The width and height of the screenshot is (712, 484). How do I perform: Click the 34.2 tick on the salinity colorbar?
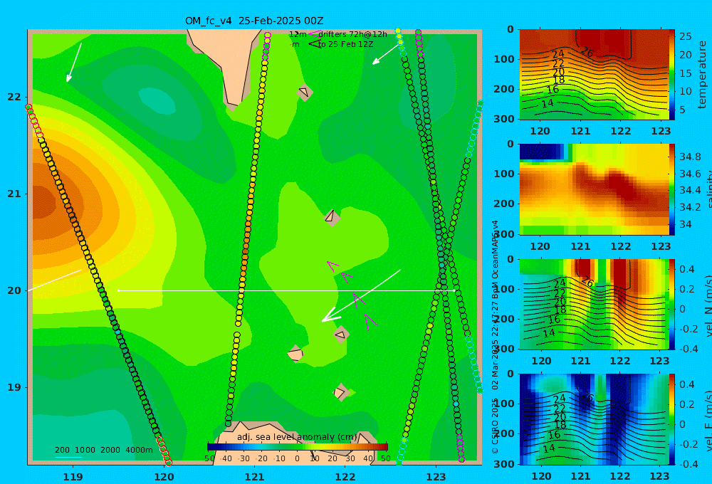click(x=690, y=208)
